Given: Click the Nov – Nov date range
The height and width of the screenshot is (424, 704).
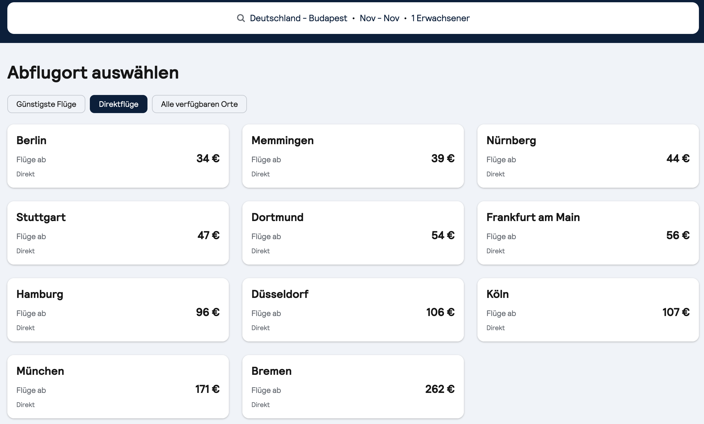Looking at the screenshot, I should point(379,18).
